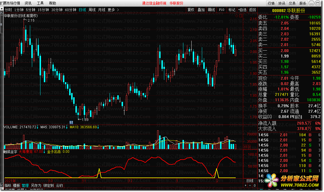Click the 买五 volume 3652
This screenshot has height=192, width=324.
[316, 72]
